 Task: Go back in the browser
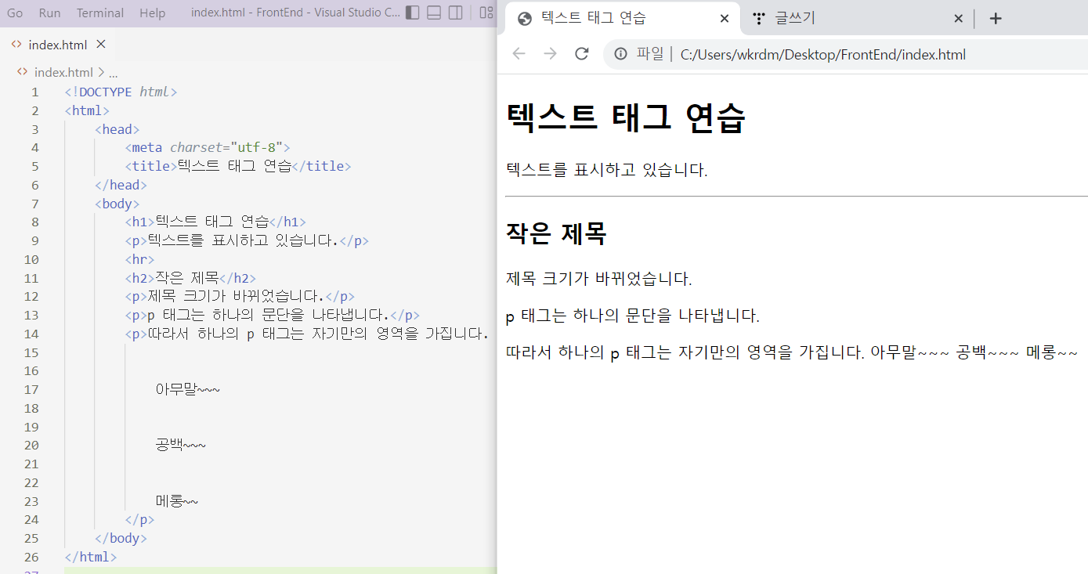pos(519,53)
